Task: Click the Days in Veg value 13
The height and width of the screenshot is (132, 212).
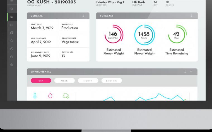Action: 63,56
